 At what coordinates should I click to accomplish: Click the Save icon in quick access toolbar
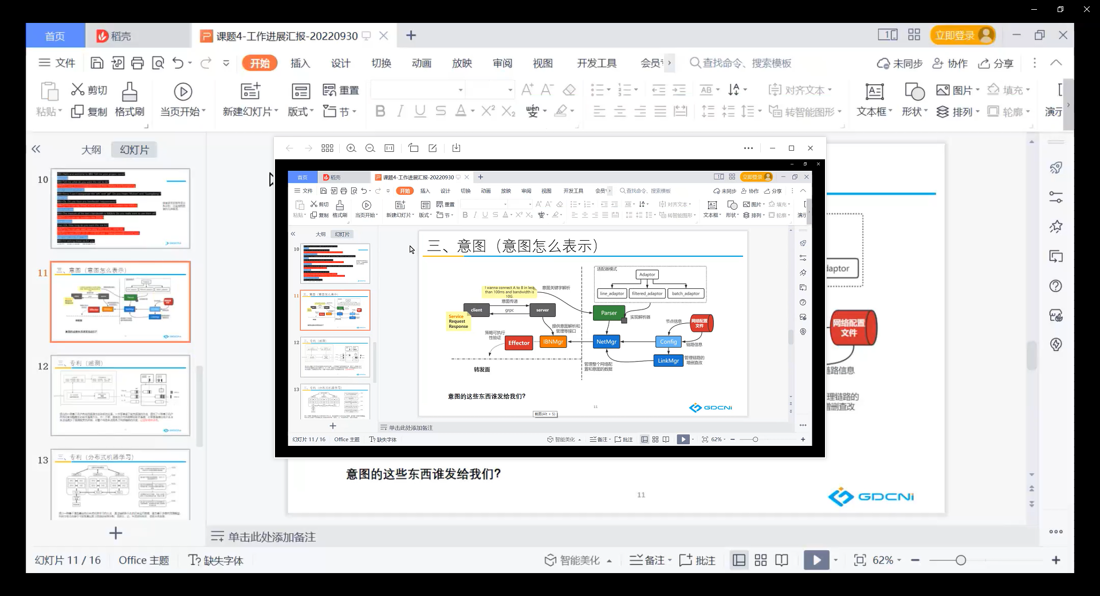(x=97, y=63)
